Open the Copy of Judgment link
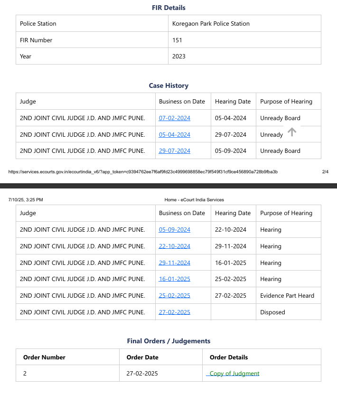The height and width of the screenshot is (395, 337). (x=234, y=374)
